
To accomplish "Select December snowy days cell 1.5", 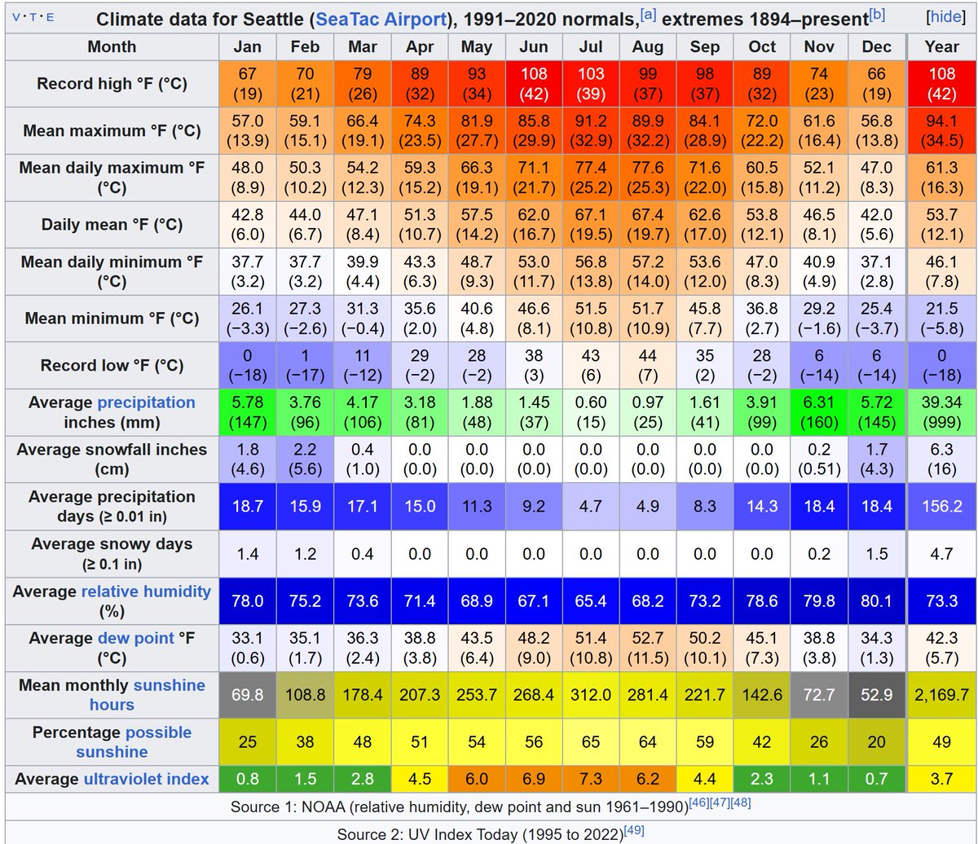I will click(876, 554).
